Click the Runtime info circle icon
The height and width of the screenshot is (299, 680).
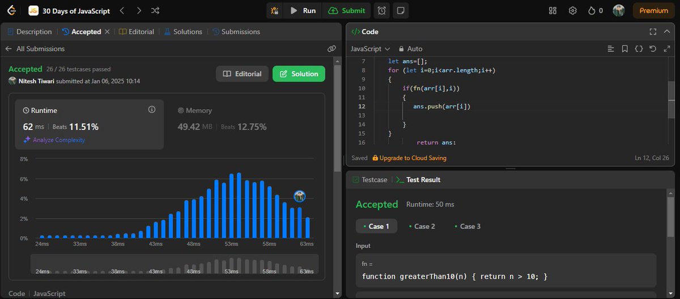[151, 110]
